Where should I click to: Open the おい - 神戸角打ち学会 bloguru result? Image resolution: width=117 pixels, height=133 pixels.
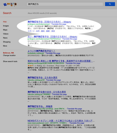[x=52, y=37]
